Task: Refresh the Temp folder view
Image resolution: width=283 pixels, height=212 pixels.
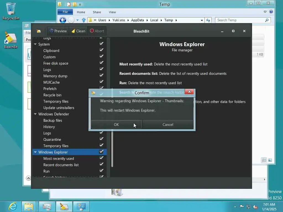Action: click(208, 20)
